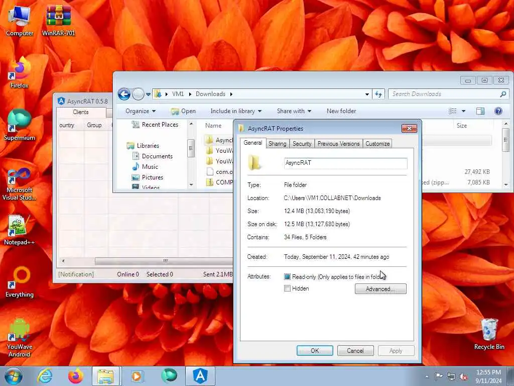Click the Size column header in Explorer

[462, 125]
